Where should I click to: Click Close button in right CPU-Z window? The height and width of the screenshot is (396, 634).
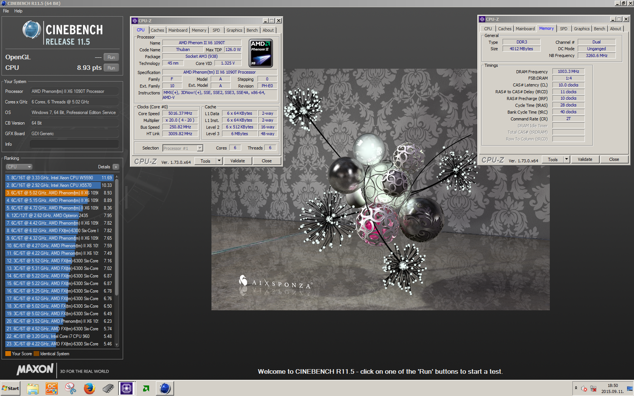[614, 159]
